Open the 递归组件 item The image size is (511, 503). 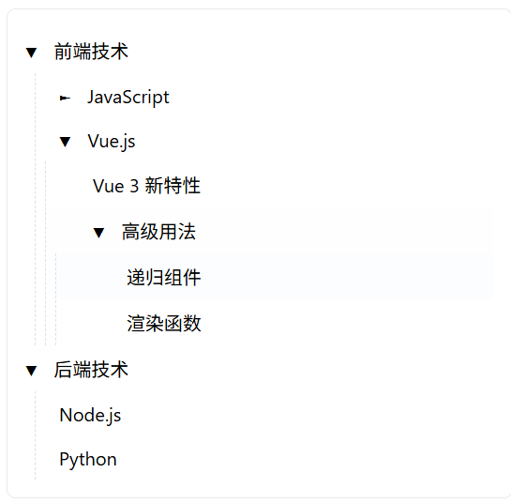point(164,278)
